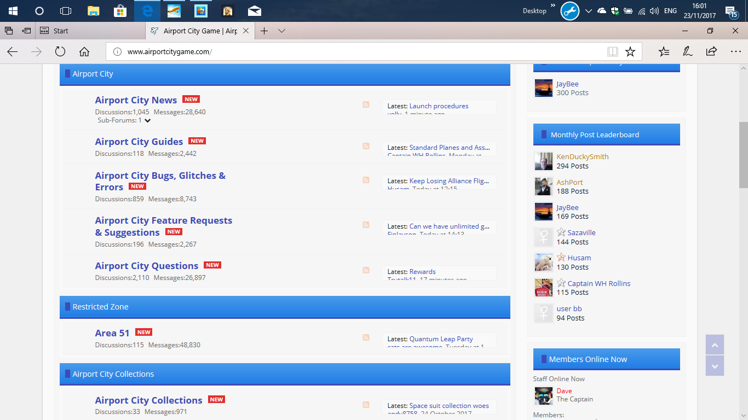The width and height of the screenshot is (748, 420).
Task: Make a web note with the pen icon
Action: pos(687,51)
